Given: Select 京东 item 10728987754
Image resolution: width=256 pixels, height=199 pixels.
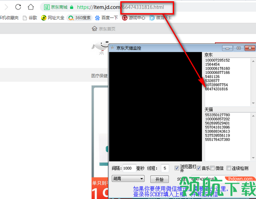Looking at the screenshot, I should click(x=216, y=85).
